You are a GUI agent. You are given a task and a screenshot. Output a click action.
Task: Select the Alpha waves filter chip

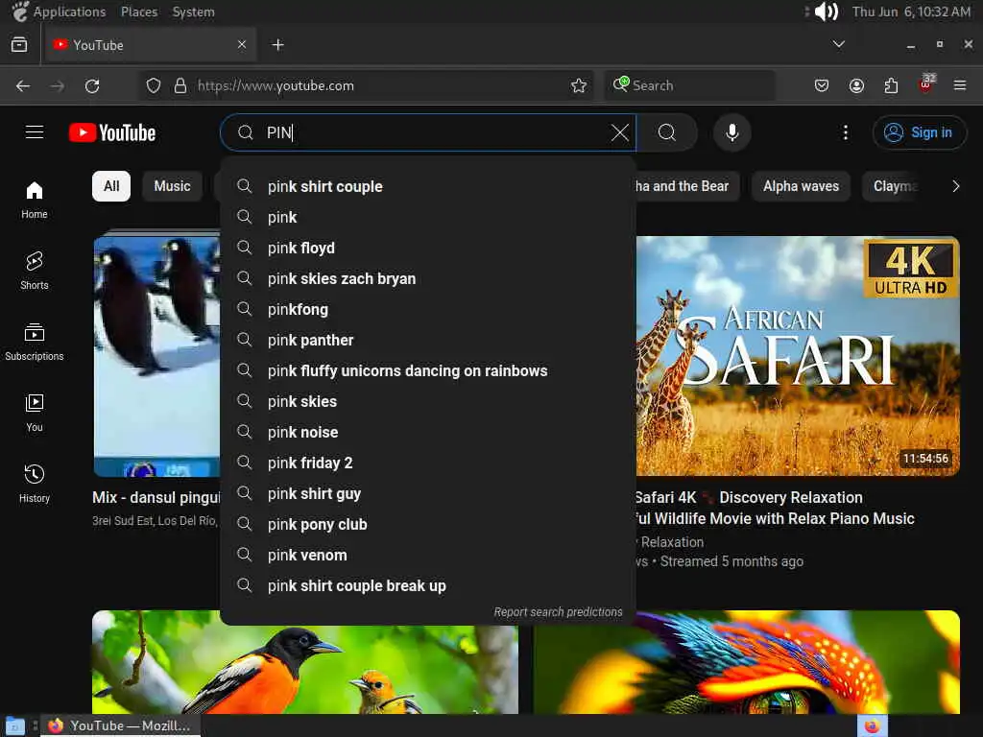801,186
